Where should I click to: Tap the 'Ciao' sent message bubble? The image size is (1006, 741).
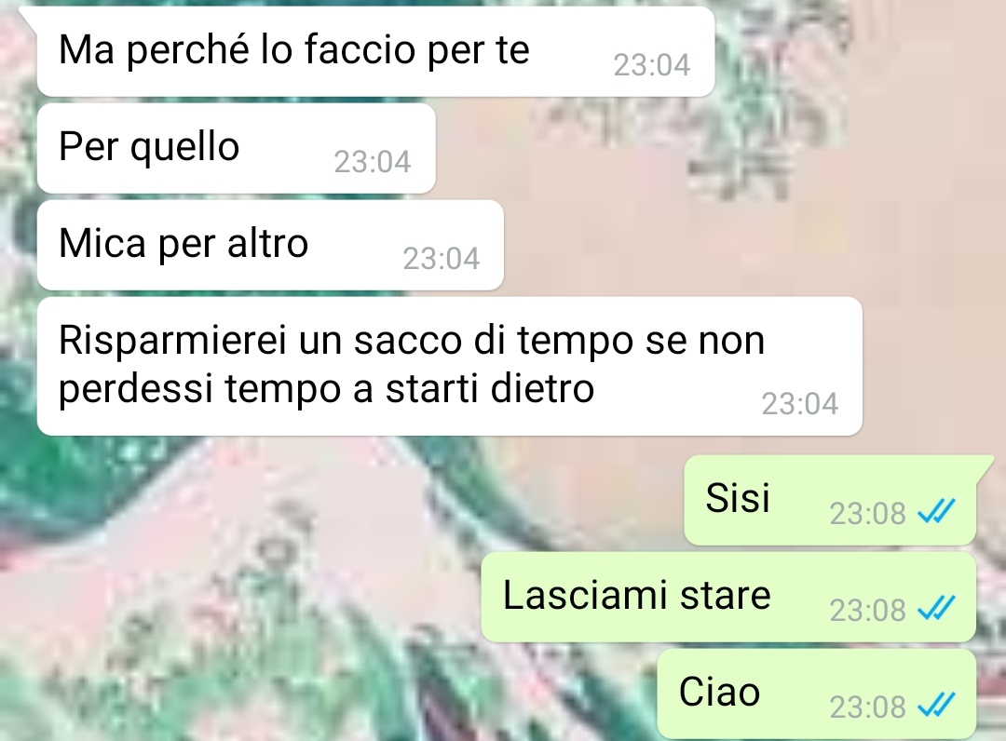(x=817, y=694)
